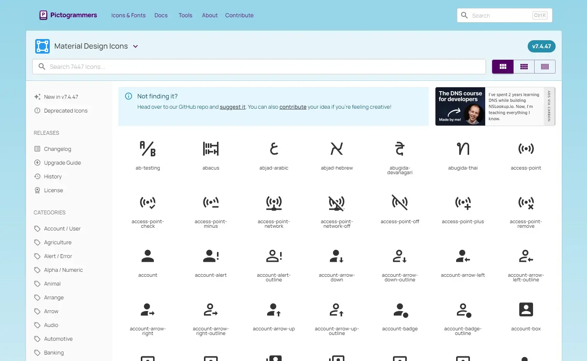
Task: Click the abugida-thai icon
Action: tap(463, 149)
